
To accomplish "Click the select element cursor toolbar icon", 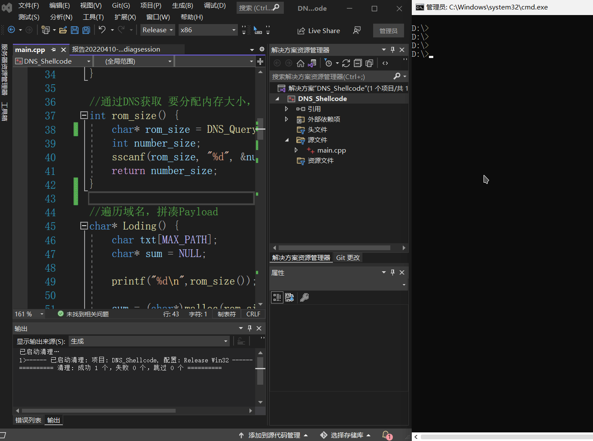I will 258,30.
